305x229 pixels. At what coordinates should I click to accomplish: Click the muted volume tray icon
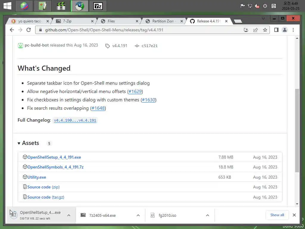pos(257,6)
